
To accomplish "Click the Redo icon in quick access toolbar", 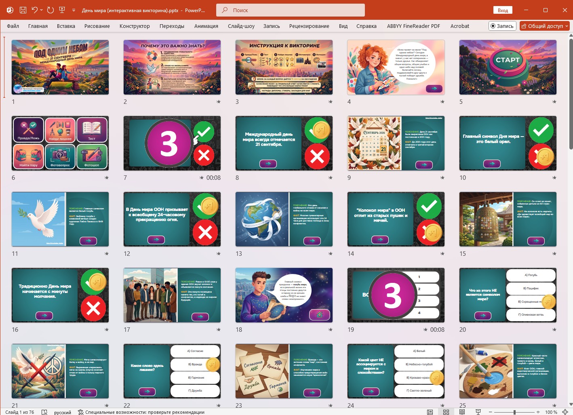I will 51,10.
